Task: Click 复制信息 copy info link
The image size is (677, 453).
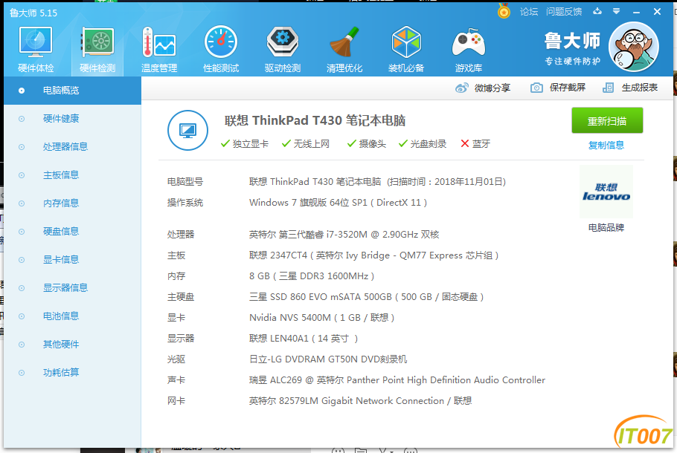Action: tap(606, 146)
